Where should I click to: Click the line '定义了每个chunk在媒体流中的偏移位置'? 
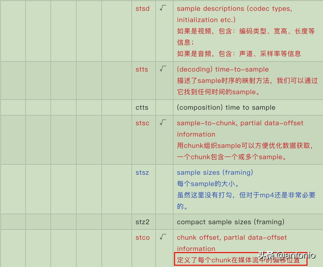pyautogui.click(x=238, y=260)
